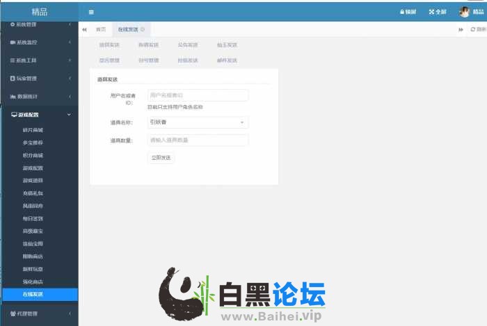487x326 pixels.
Task: Collapse the 游戏配置 sidebar menu
Action: 39,115
